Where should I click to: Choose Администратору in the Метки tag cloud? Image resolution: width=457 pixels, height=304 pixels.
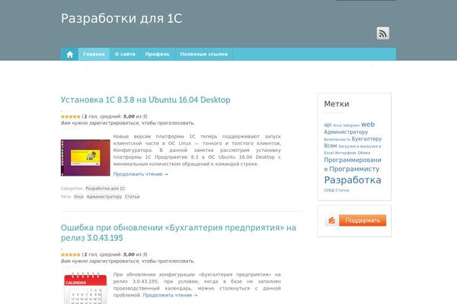pos(346,131)
